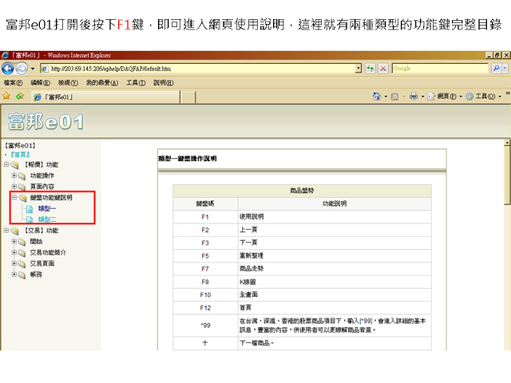Screen dimensions: 511x383
Task: Click the browser Forward arrow button
Action: pos(22,69)
